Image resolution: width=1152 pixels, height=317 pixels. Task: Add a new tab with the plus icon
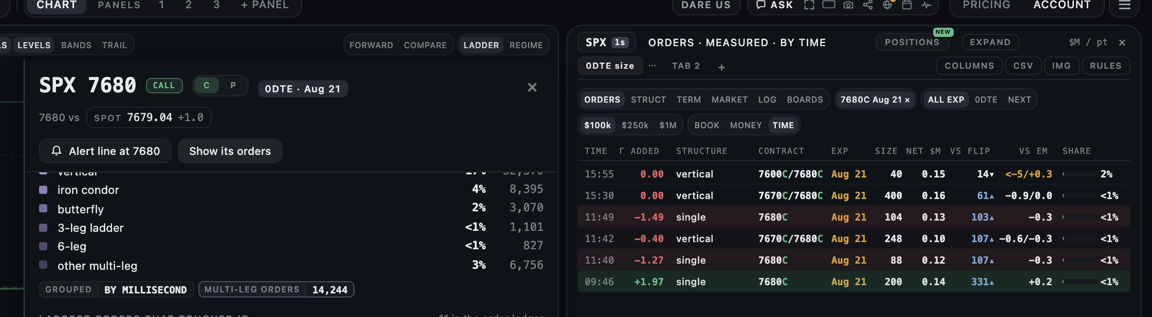click(x=721, y=67)
